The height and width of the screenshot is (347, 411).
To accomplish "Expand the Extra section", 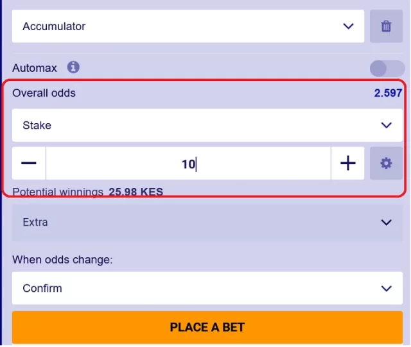I will pos(207,223).
